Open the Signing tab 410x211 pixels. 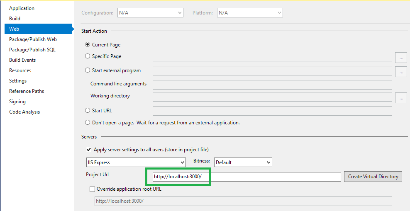click(x=17, y=102)
